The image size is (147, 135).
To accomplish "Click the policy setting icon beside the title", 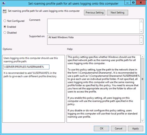I will click(x=5, y=11).
